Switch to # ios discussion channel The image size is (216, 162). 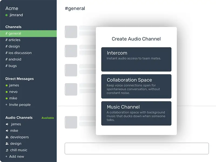(x=18, y=53)
